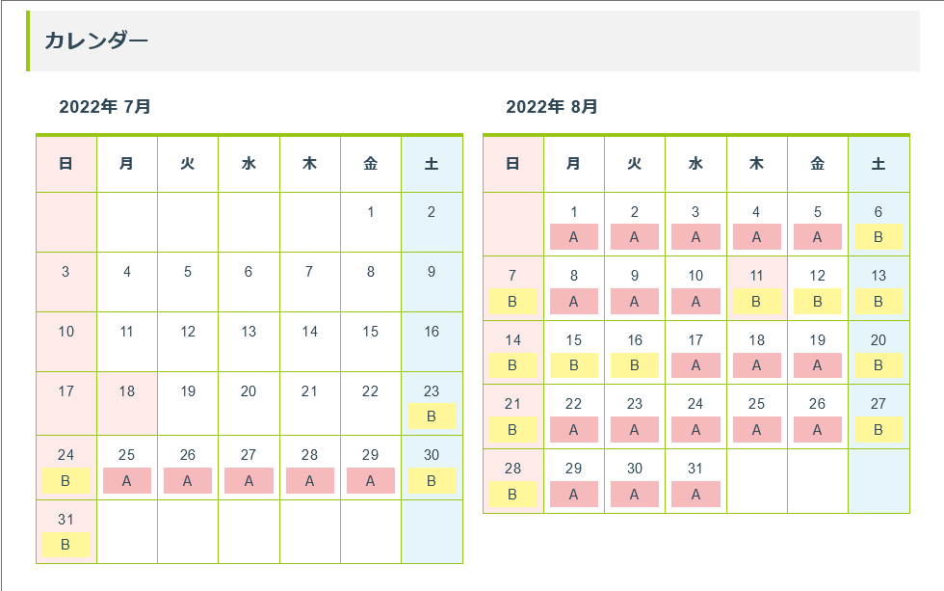Select the B badge on August 6
944x591 pixels.
coord(878,237)
